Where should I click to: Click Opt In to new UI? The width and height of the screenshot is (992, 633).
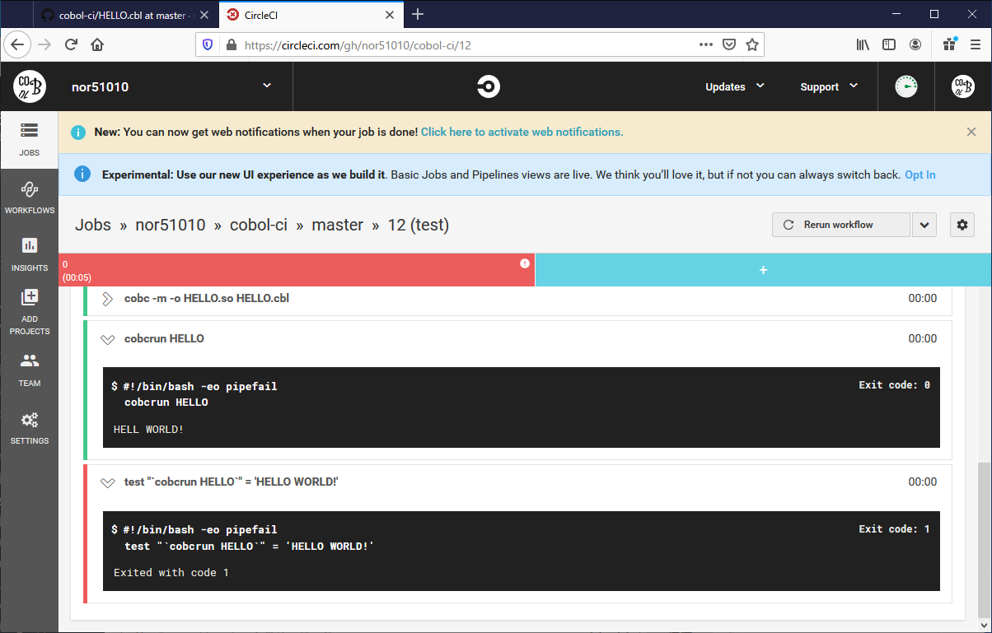click(x=919, y=175)
